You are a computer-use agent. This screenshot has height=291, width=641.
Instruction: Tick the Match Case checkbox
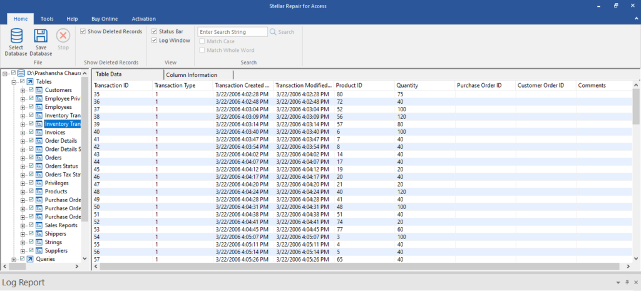pyautogui.click(x=202, y=41)
